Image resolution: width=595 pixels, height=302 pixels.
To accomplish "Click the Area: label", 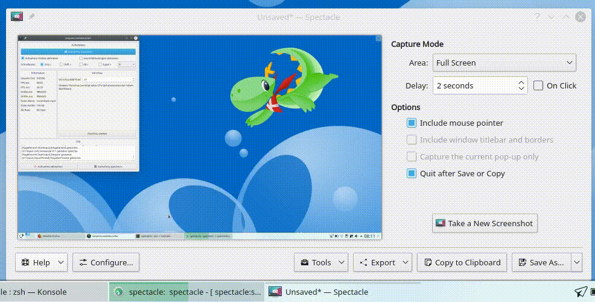I will 418,63.
